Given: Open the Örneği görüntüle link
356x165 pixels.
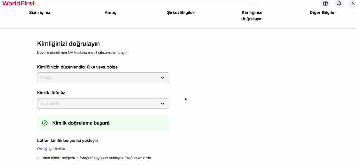Looking at the screenshot, I should 51,149.
